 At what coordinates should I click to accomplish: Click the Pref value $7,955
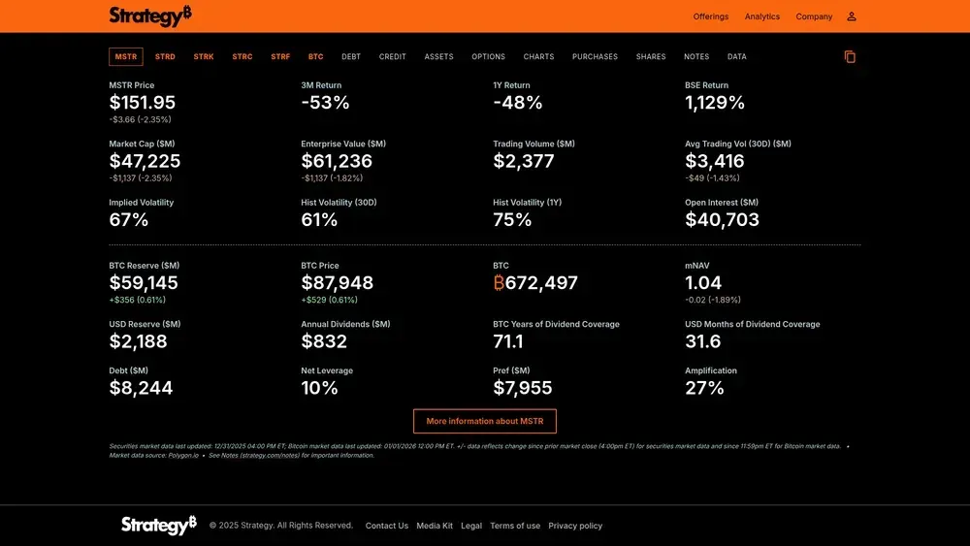tap(523, 388)
